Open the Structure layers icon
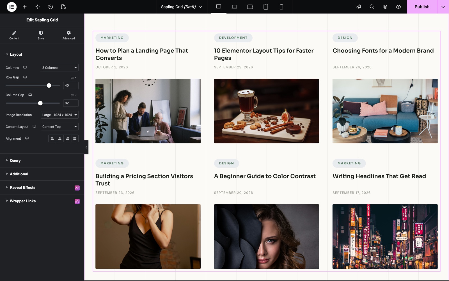 pos(385,7)
